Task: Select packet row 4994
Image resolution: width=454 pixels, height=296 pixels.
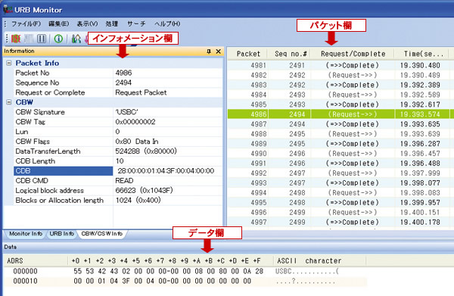Action: (x=340, y=193)
